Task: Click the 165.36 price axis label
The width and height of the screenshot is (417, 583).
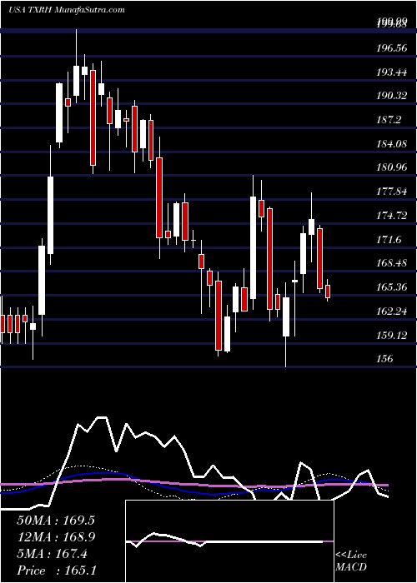Action: [x=392, y=287]
